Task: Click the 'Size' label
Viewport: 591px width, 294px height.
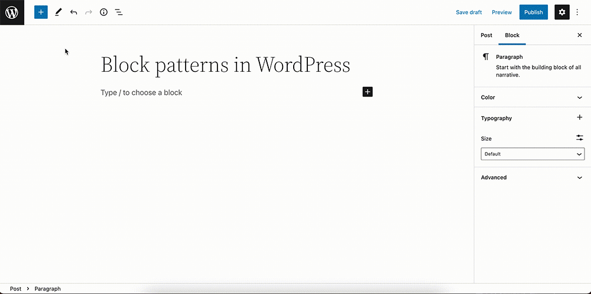Action: 486,138
